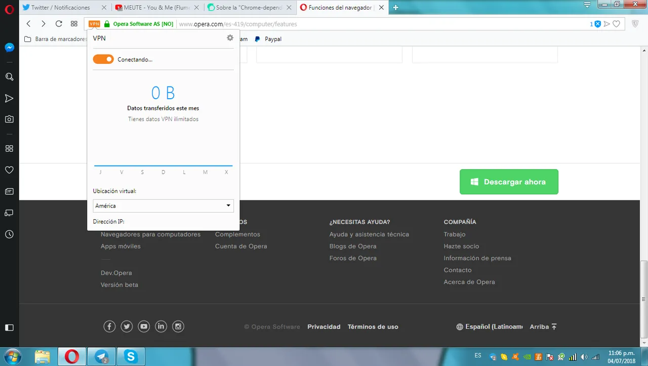Viewport: 648px width, 366px height.
Task: Open the Complementos link
Action: (x=237, y=234)
